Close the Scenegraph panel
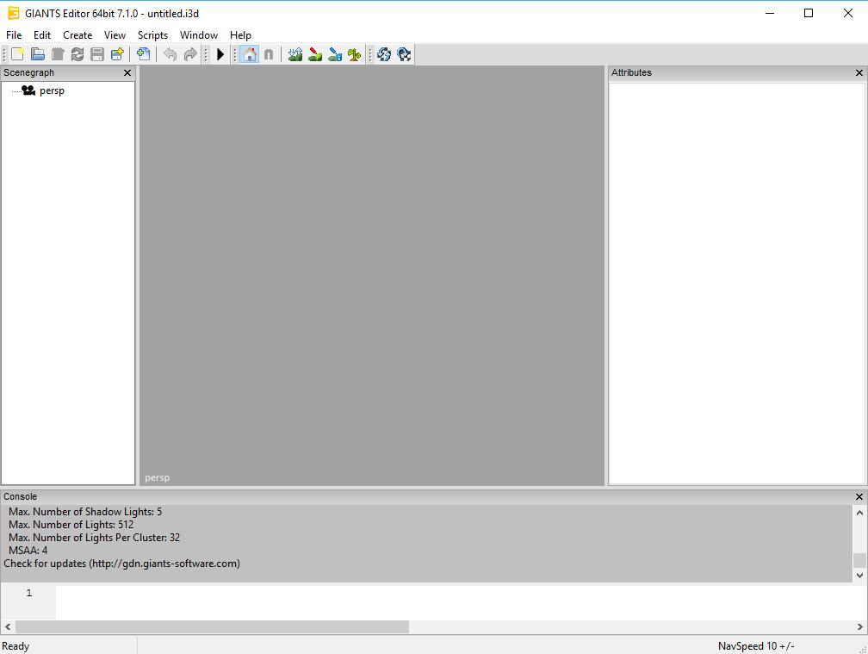Screen dimensions: 868x654 (127, 73)
